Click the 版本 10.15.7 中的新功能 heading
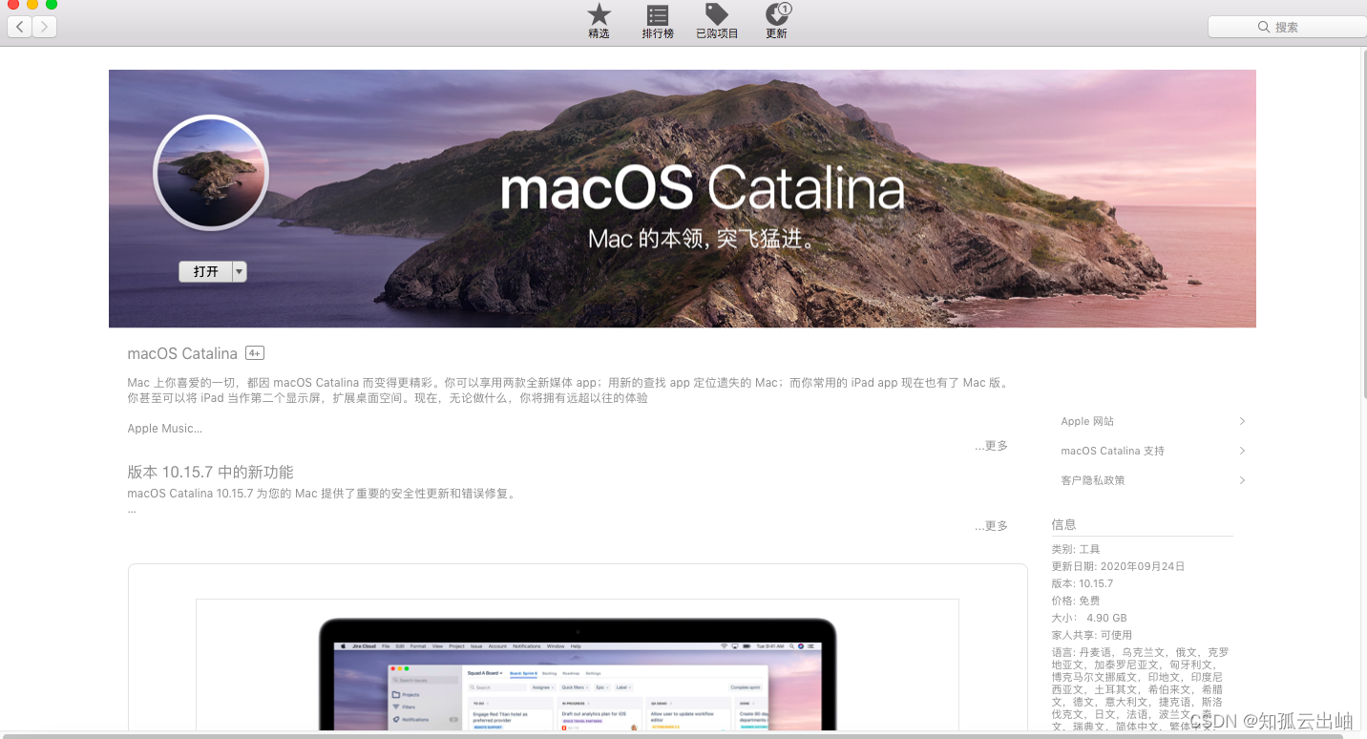The height and width of the screenshot is (739, 1367). (x=210, y=472)
